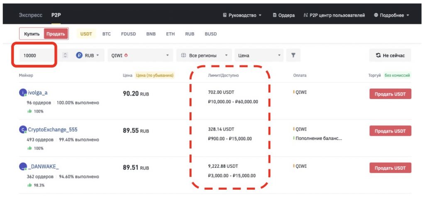Choose the FDUSD coin tab

129,34
